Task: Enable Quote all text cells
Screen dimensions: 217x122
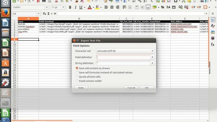Action: click(77, 77)
